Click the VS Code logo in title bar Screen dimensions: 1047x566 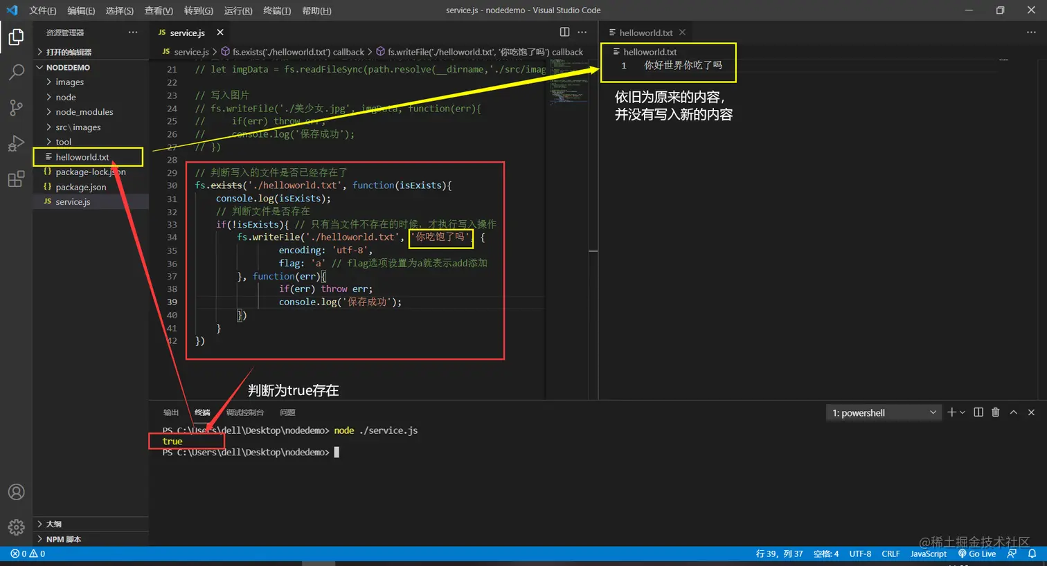(12, 10)
